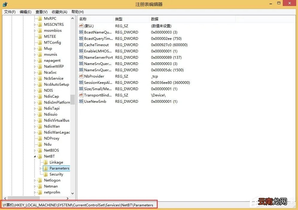Click the REG_DWORD icon beside UseNewSmb
Viewport: 298px width, 210px height.
[81, 101]
